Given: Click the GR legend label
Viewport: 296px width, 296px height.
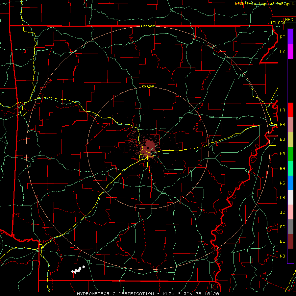Looking at the screenshot, I should tap(282, 125).
